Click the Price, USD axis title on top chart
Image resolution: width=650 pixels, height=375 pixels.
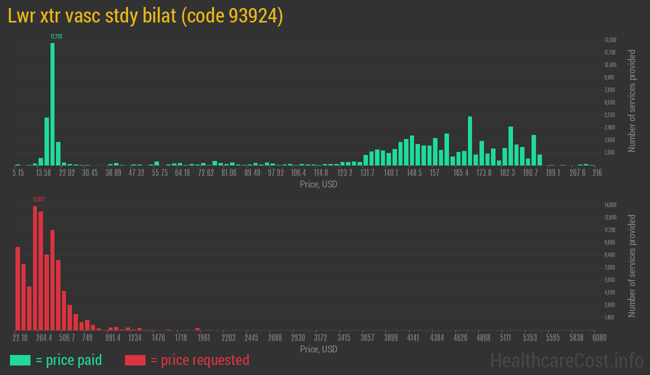click(x=319, y=184)
